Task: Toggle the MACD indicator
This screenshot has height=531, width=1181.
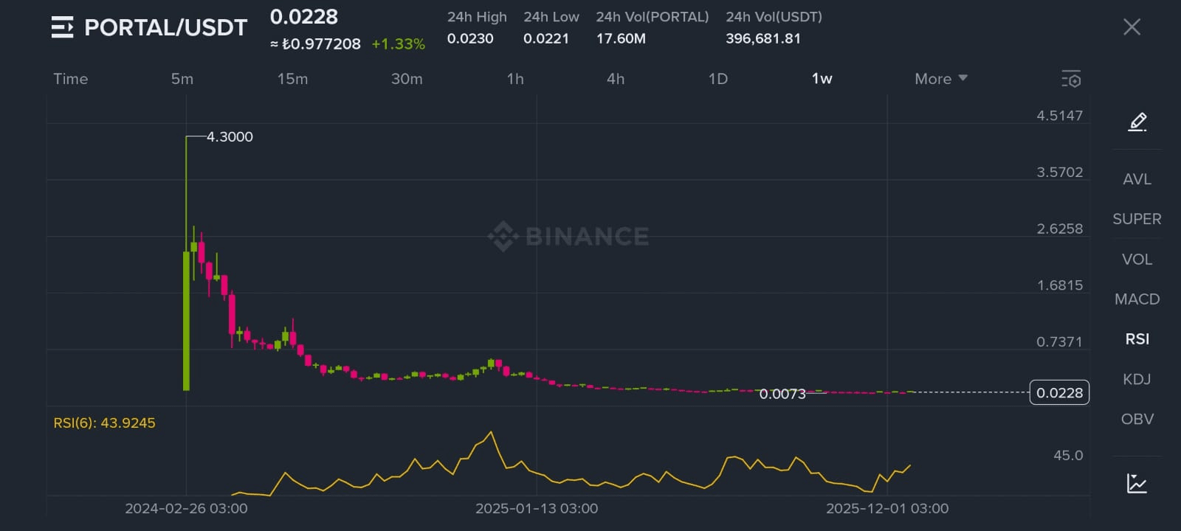Action: [x=1137, y=299]
